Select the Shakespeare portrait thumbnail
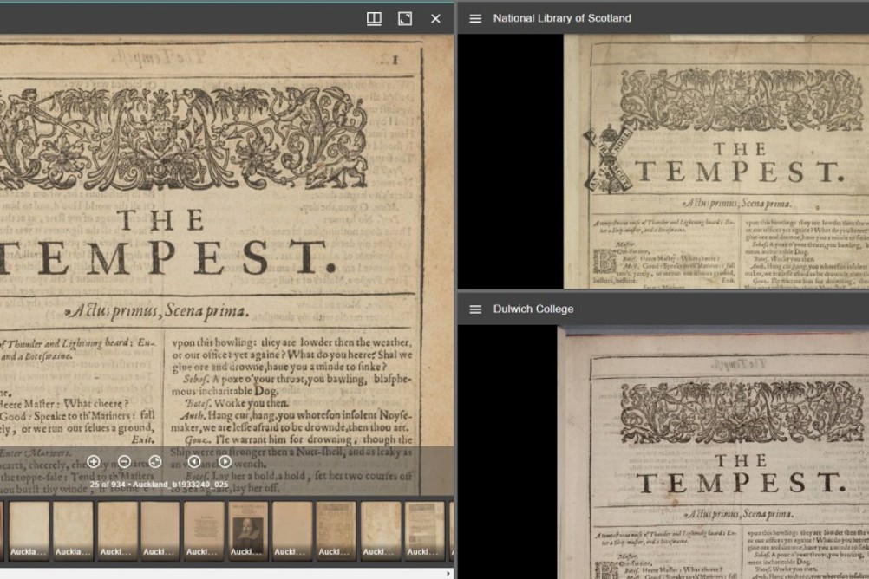869x579 pixels. [x=248, y=530]
